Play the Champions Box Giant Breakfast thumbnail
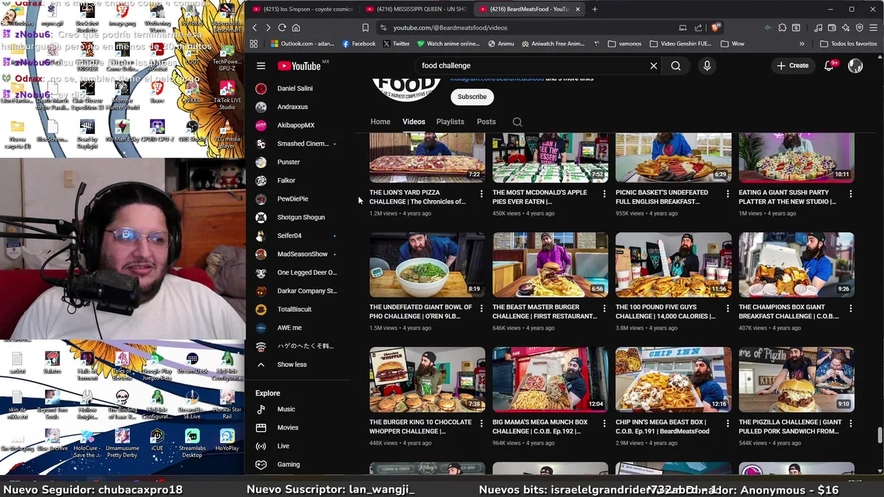 [x=796, y=265]
